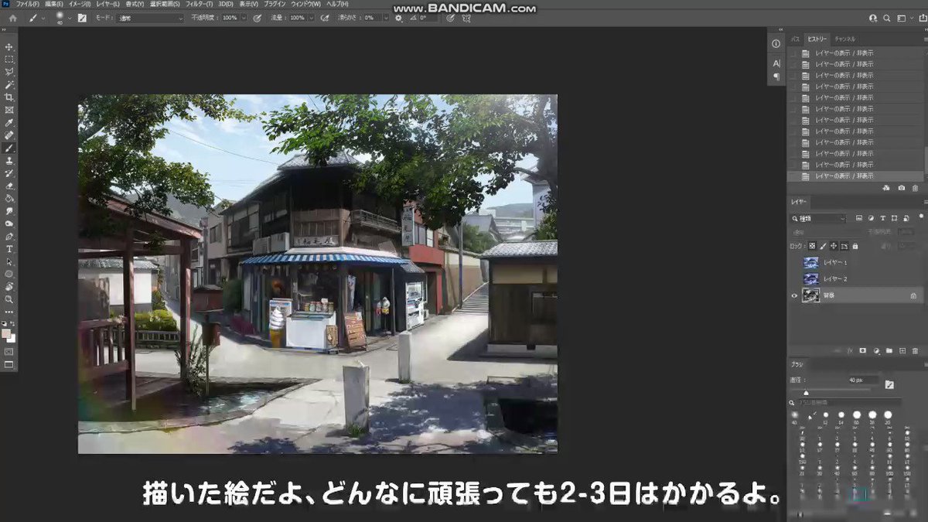
Task: Switch to the チャンネル tab
Action: tap(844, 39)
